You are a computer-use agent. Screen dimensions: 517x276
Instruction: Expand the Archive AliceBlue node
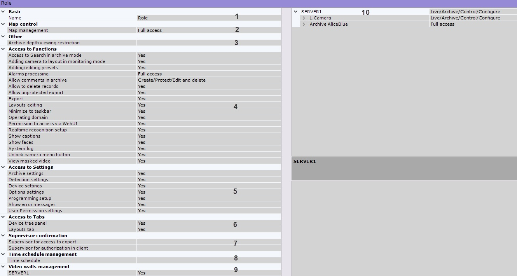pos(304,24)
